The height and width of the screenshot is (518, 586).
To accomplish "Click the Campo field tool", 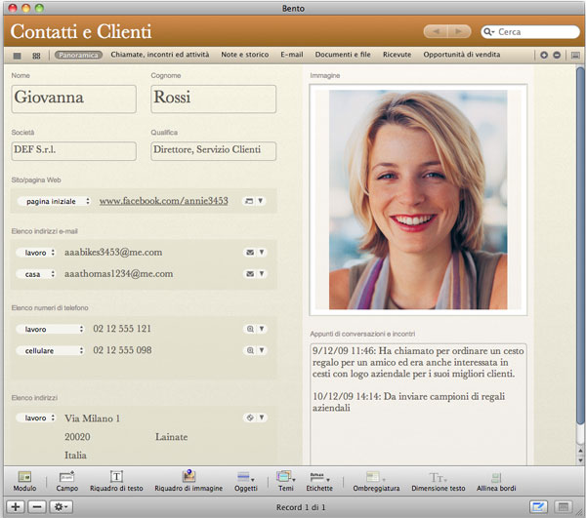I will [66, 480].
